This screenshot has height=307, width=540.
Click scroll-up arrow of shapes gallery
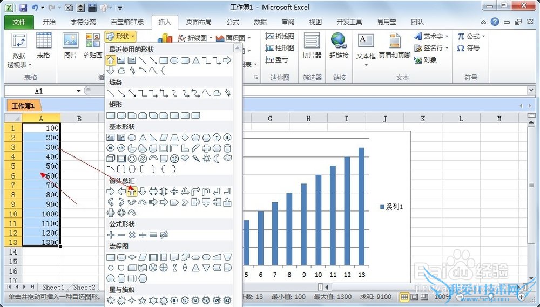tap(237, 48)
